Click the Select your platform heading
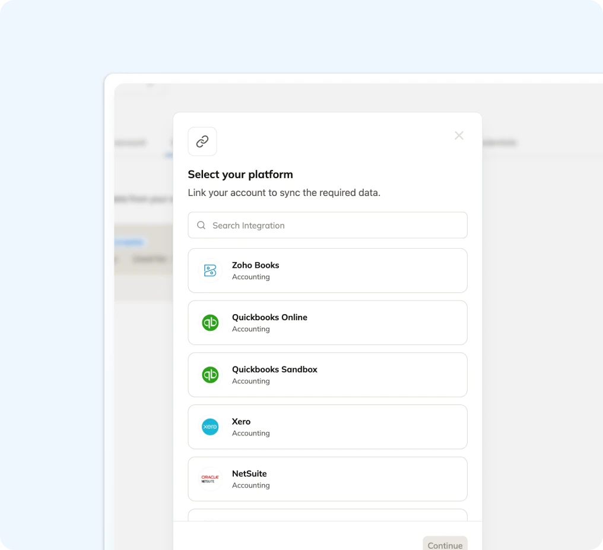 (x=240, y=174)
